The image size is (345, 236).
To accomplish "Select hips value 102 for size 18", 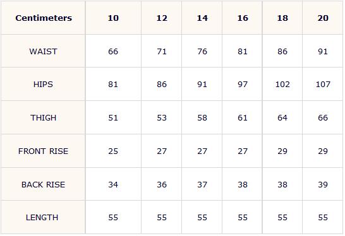I will click(282, 85).
